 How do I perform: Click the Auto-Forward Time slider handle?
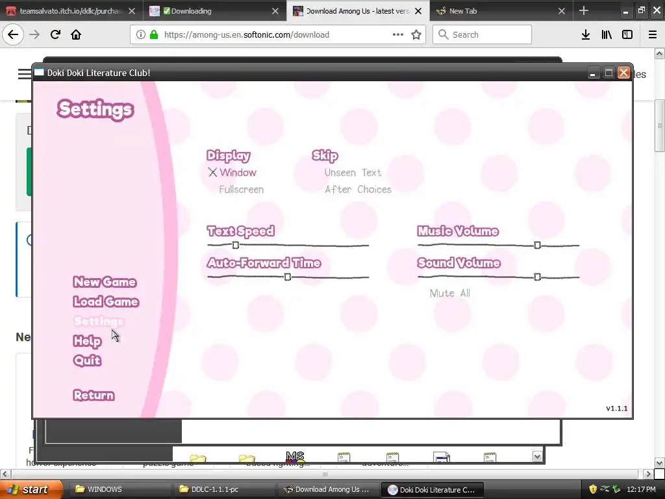click(x=288, y=277)
